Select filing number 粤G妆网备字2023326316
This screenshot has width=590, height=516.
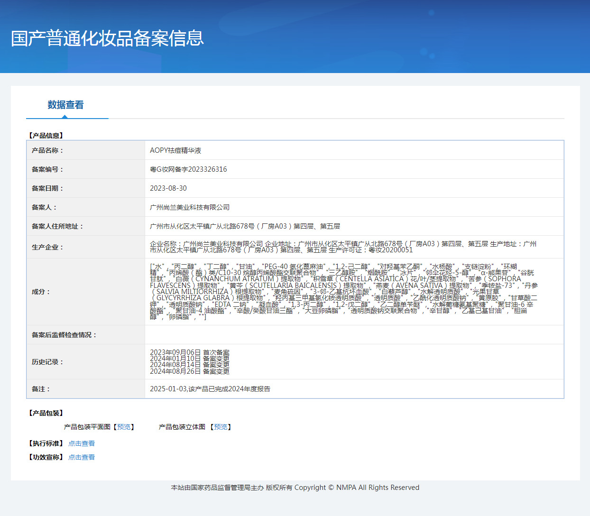point(188,169)
